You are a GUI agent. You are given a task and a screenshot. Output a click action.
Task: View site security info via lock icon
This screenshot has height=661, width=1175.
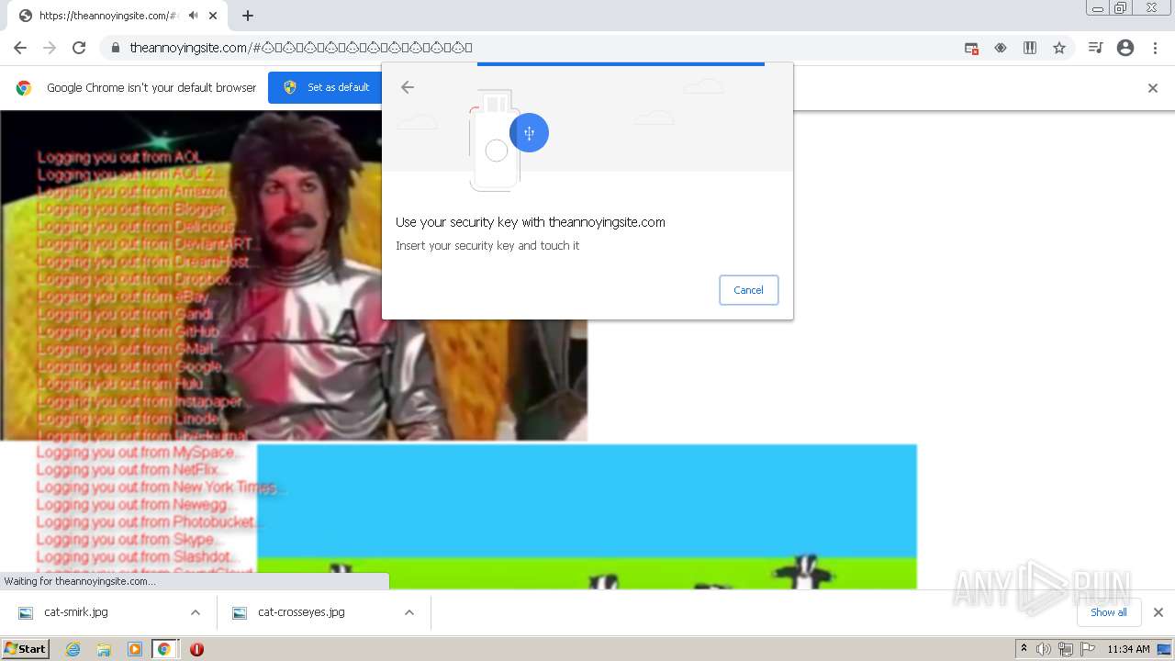(x=115, y=48)
